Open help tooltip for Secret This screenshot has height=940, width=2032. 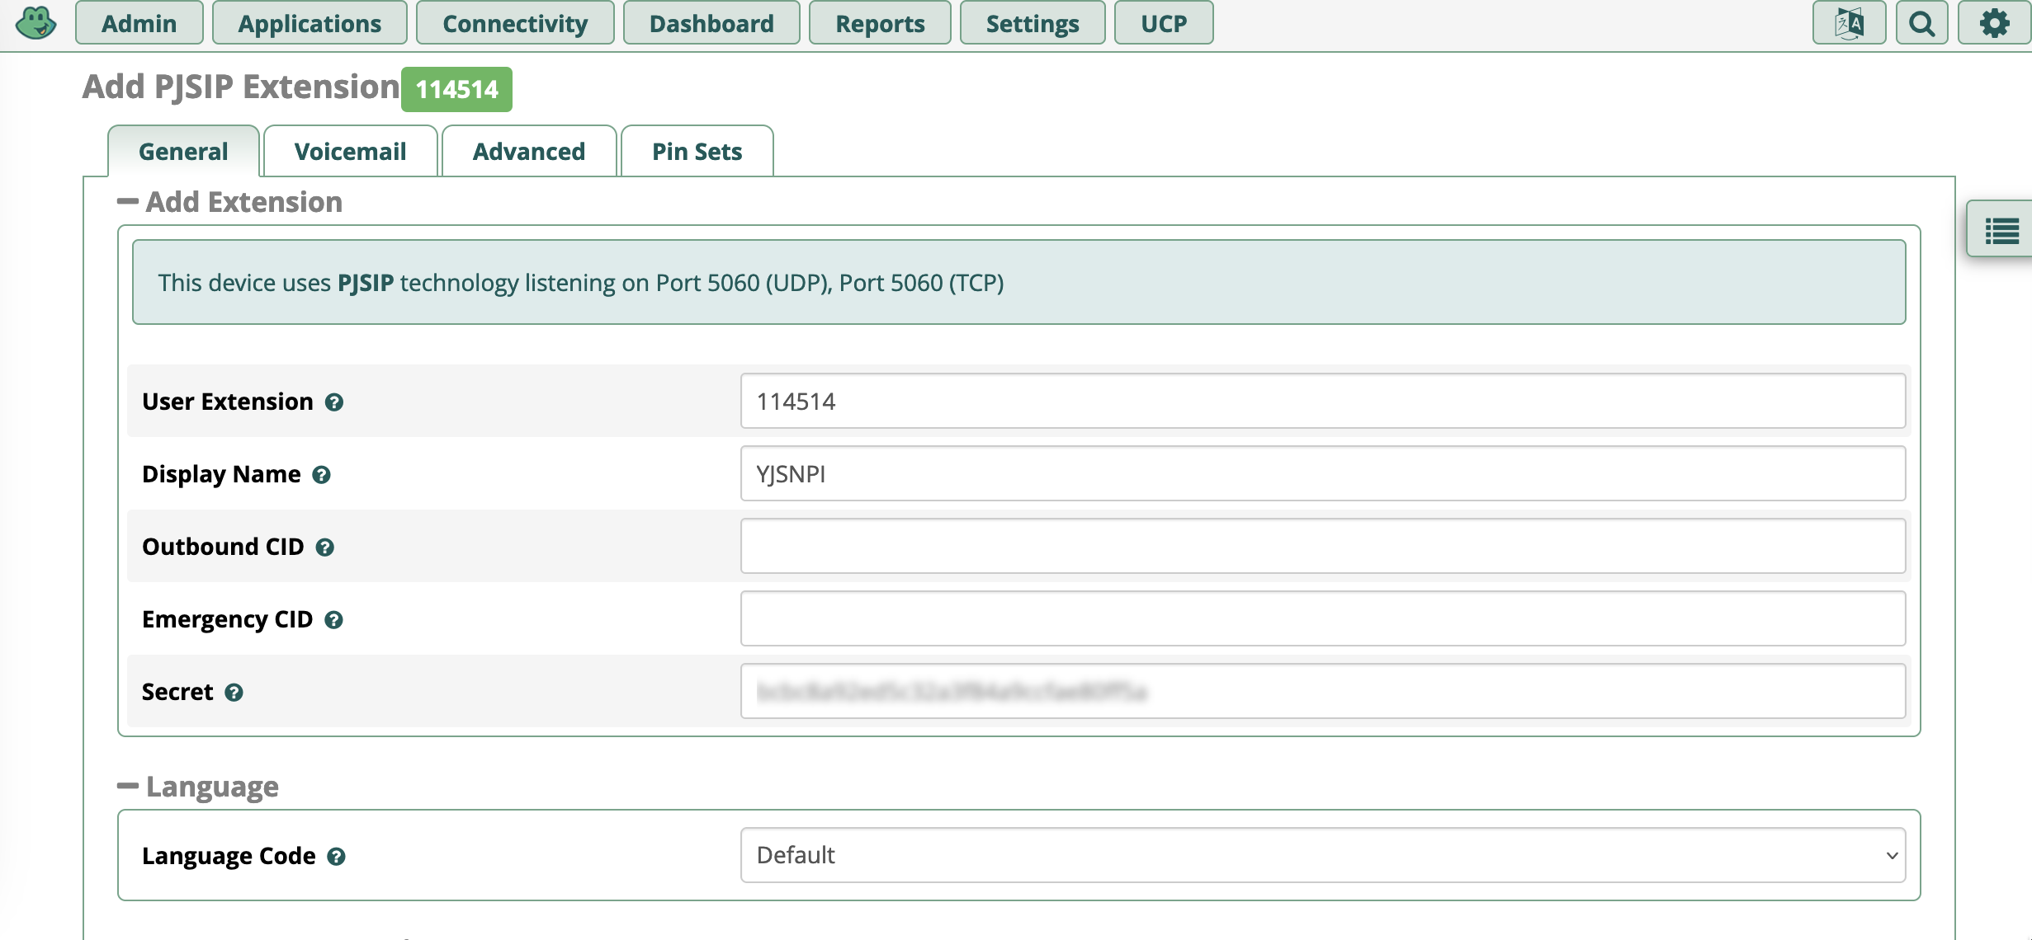click(x=235, y=693)
